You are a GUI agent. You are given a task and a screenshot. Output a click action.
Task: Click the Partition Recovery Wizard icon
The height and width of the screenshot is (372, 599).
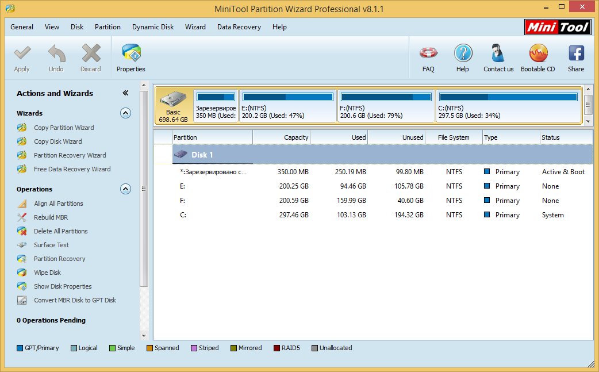pyautogui.click(x=22, y=155)
